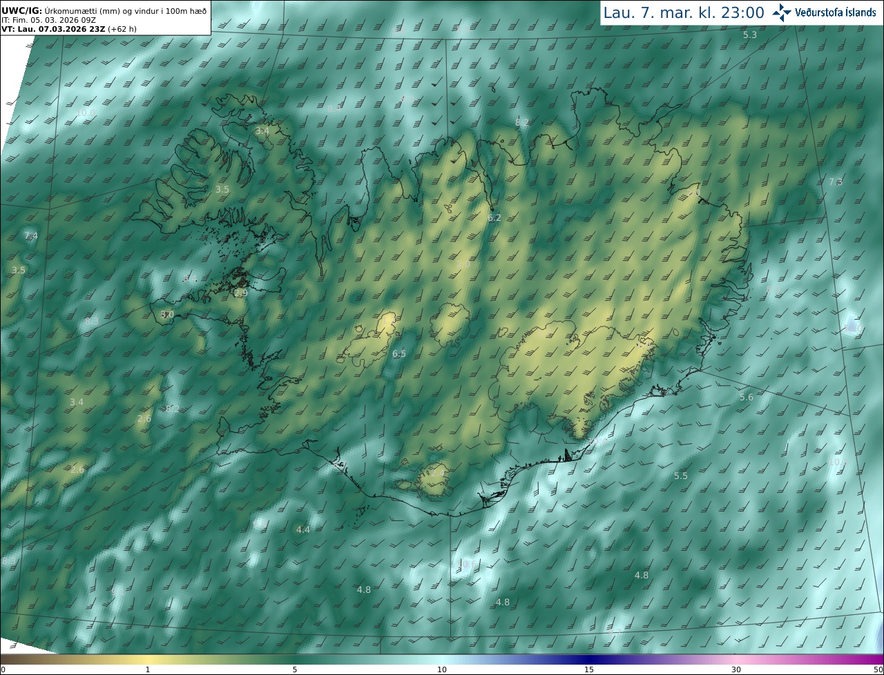This screenshot has height=675, width=884.
Task: Click the 'Veðurstofa Íslands' name text
Action: 836,12
